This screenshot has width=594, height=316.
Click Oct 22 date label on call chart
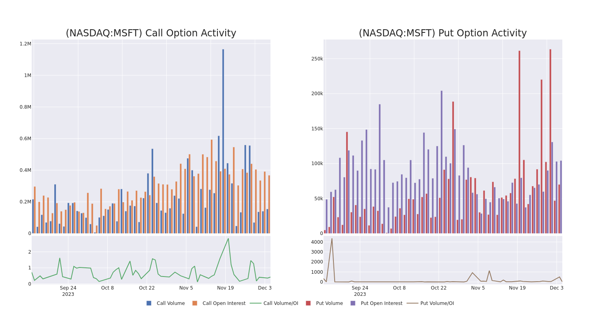click(x=147, y=288)
